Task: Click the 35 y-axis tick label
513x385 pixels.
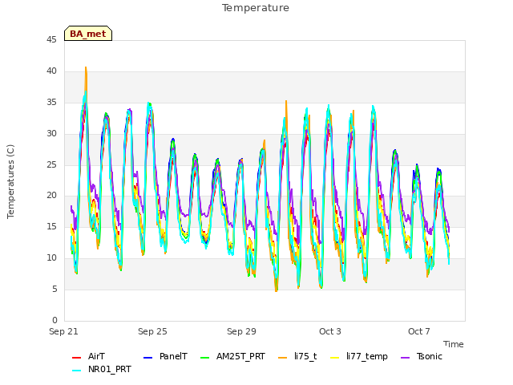Action: click(x=51, y=102)
